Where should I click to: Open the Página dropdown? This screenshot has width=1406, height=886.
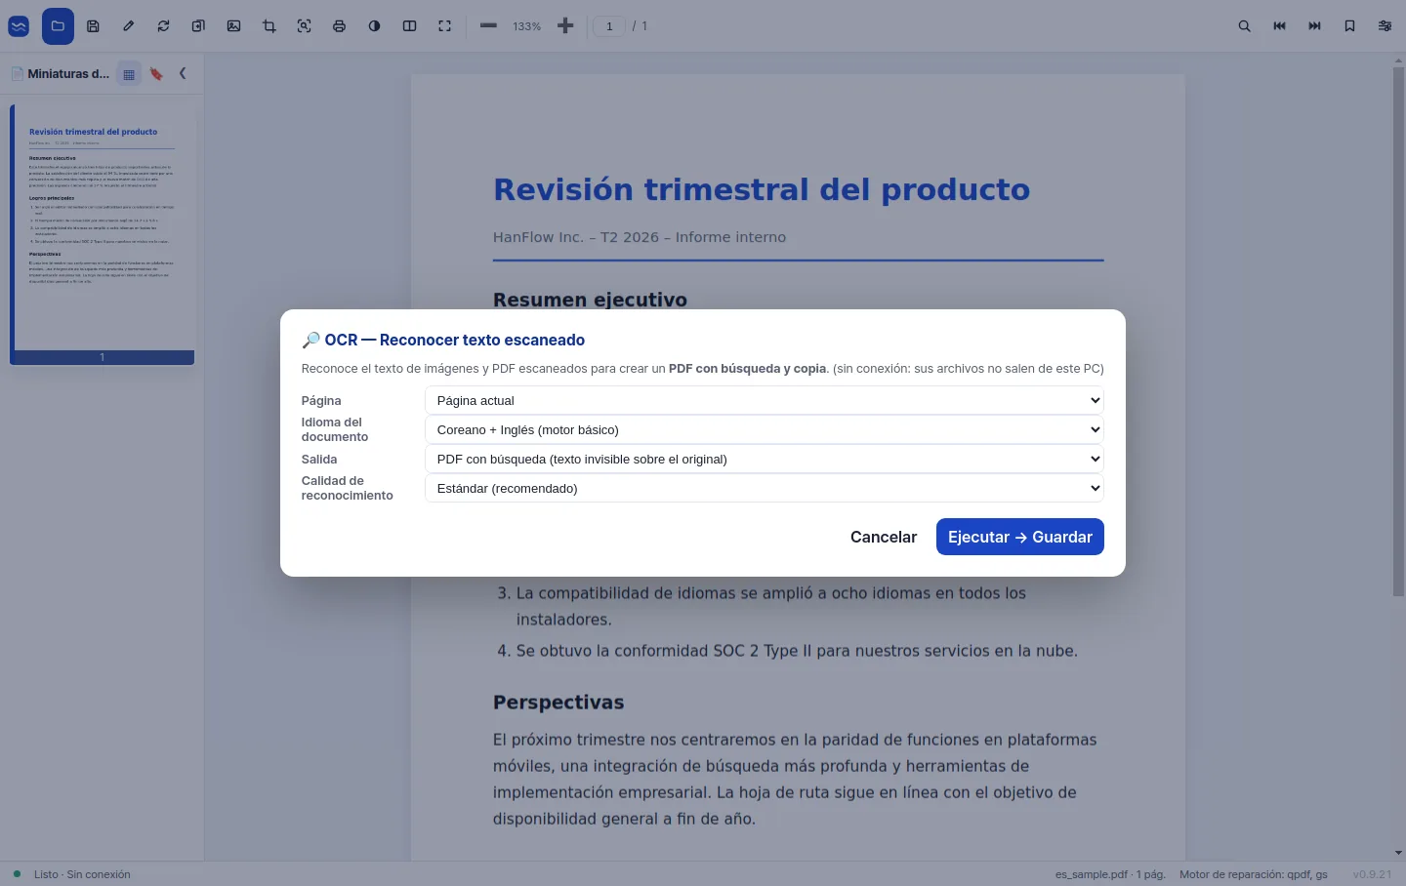(765, 400)
